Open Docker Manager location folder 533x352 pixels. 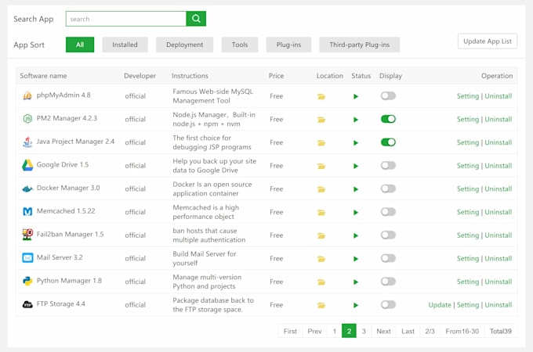coord(321,189)
